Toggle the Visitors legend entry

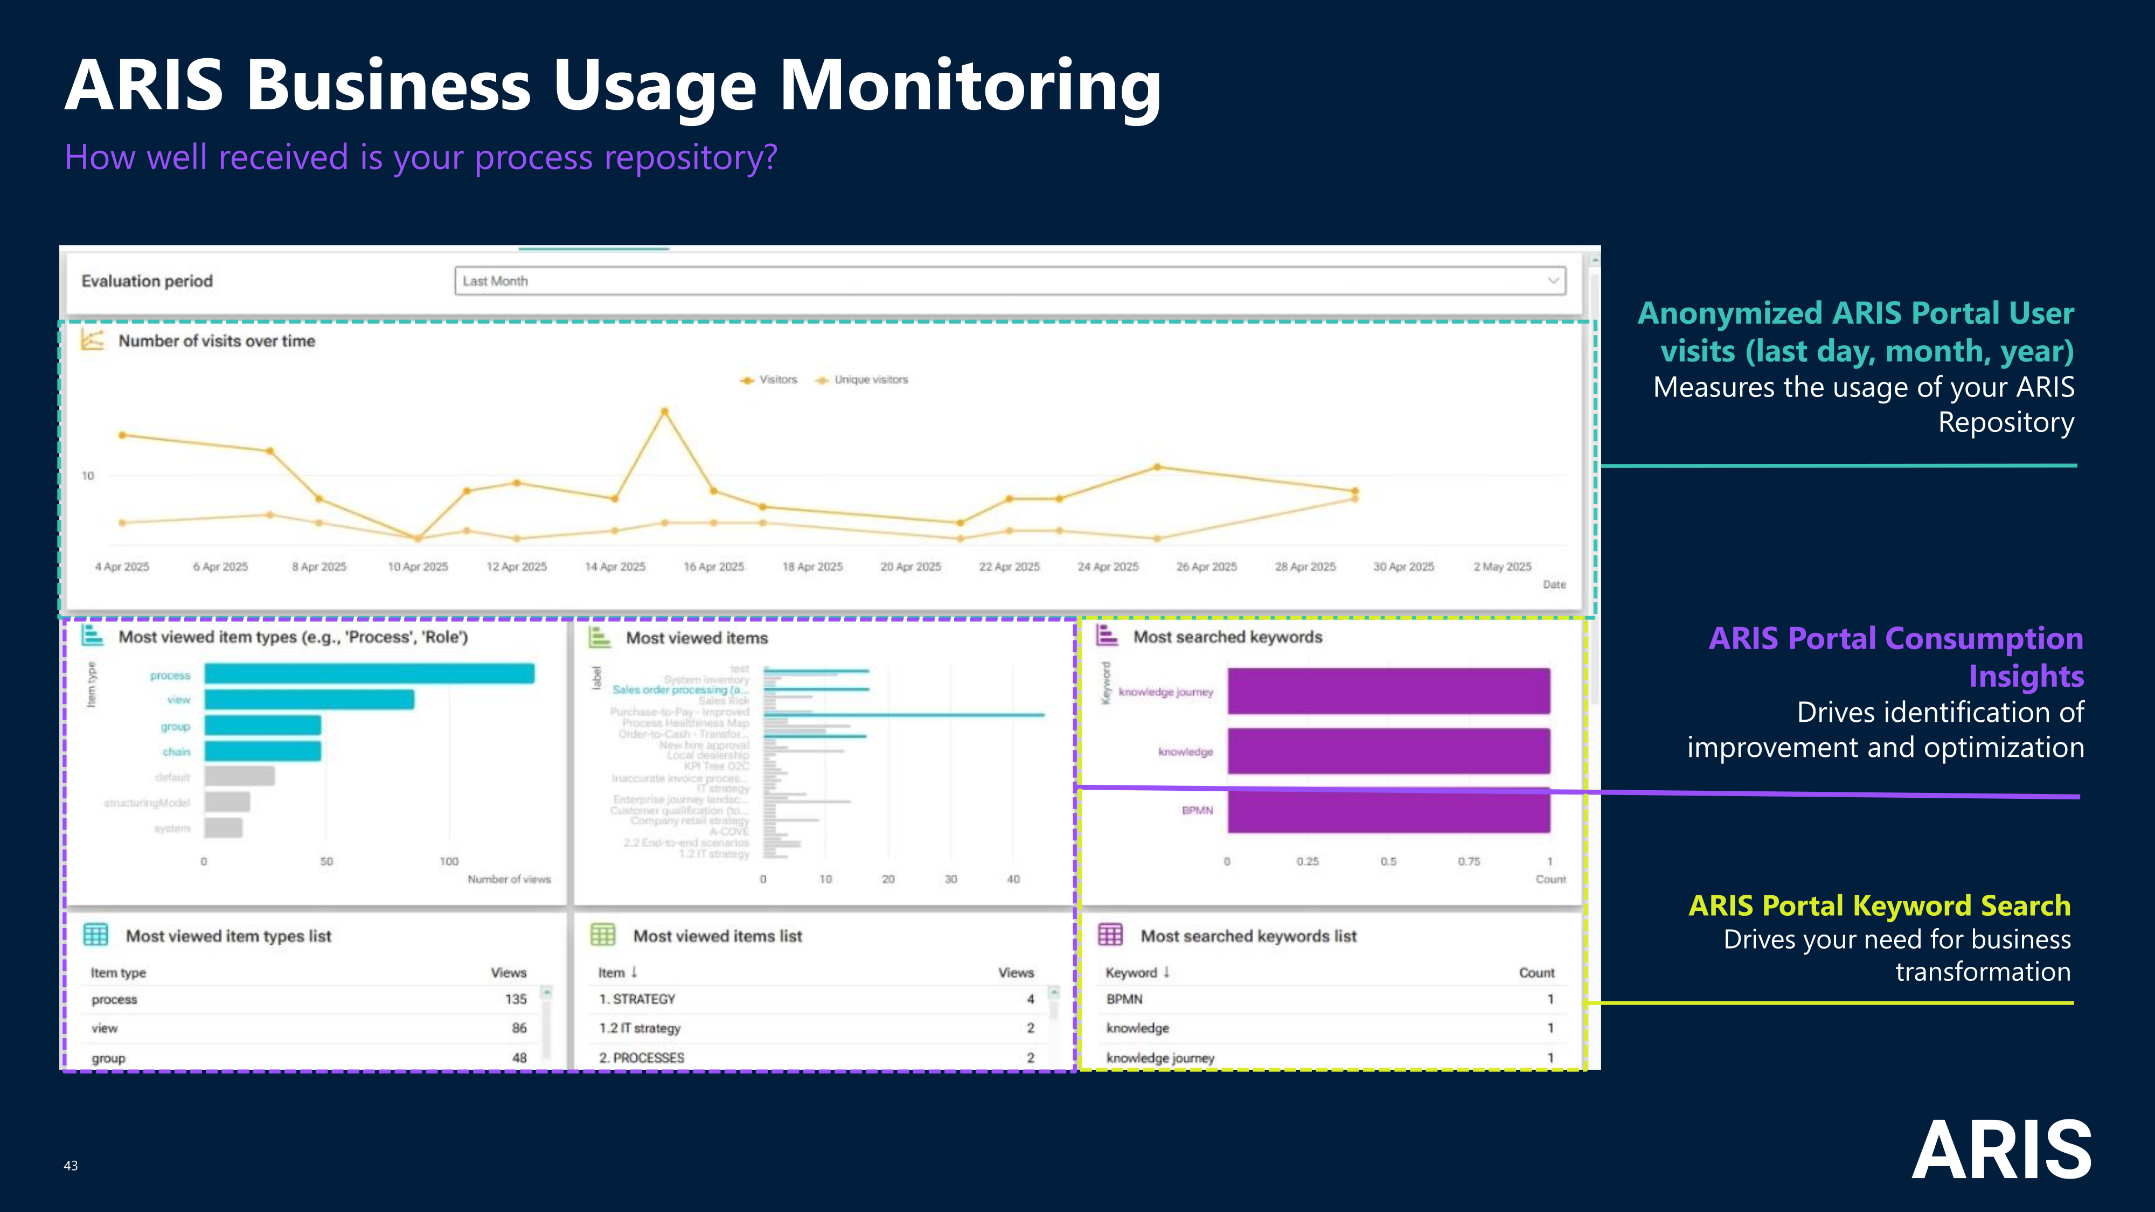(769, 380)
